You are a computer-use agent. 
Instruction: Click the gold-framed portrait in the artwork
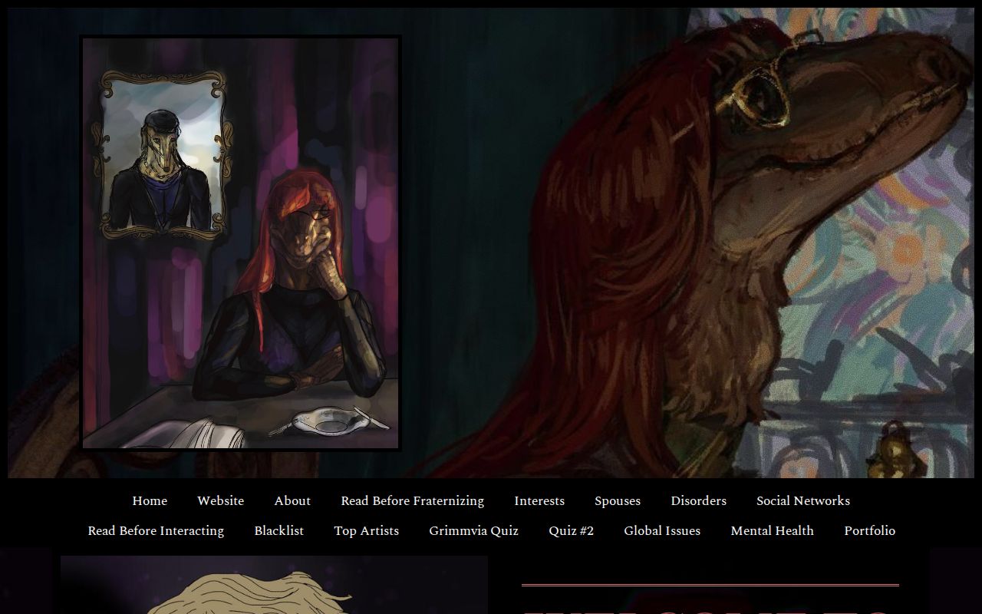pos(163,155)
